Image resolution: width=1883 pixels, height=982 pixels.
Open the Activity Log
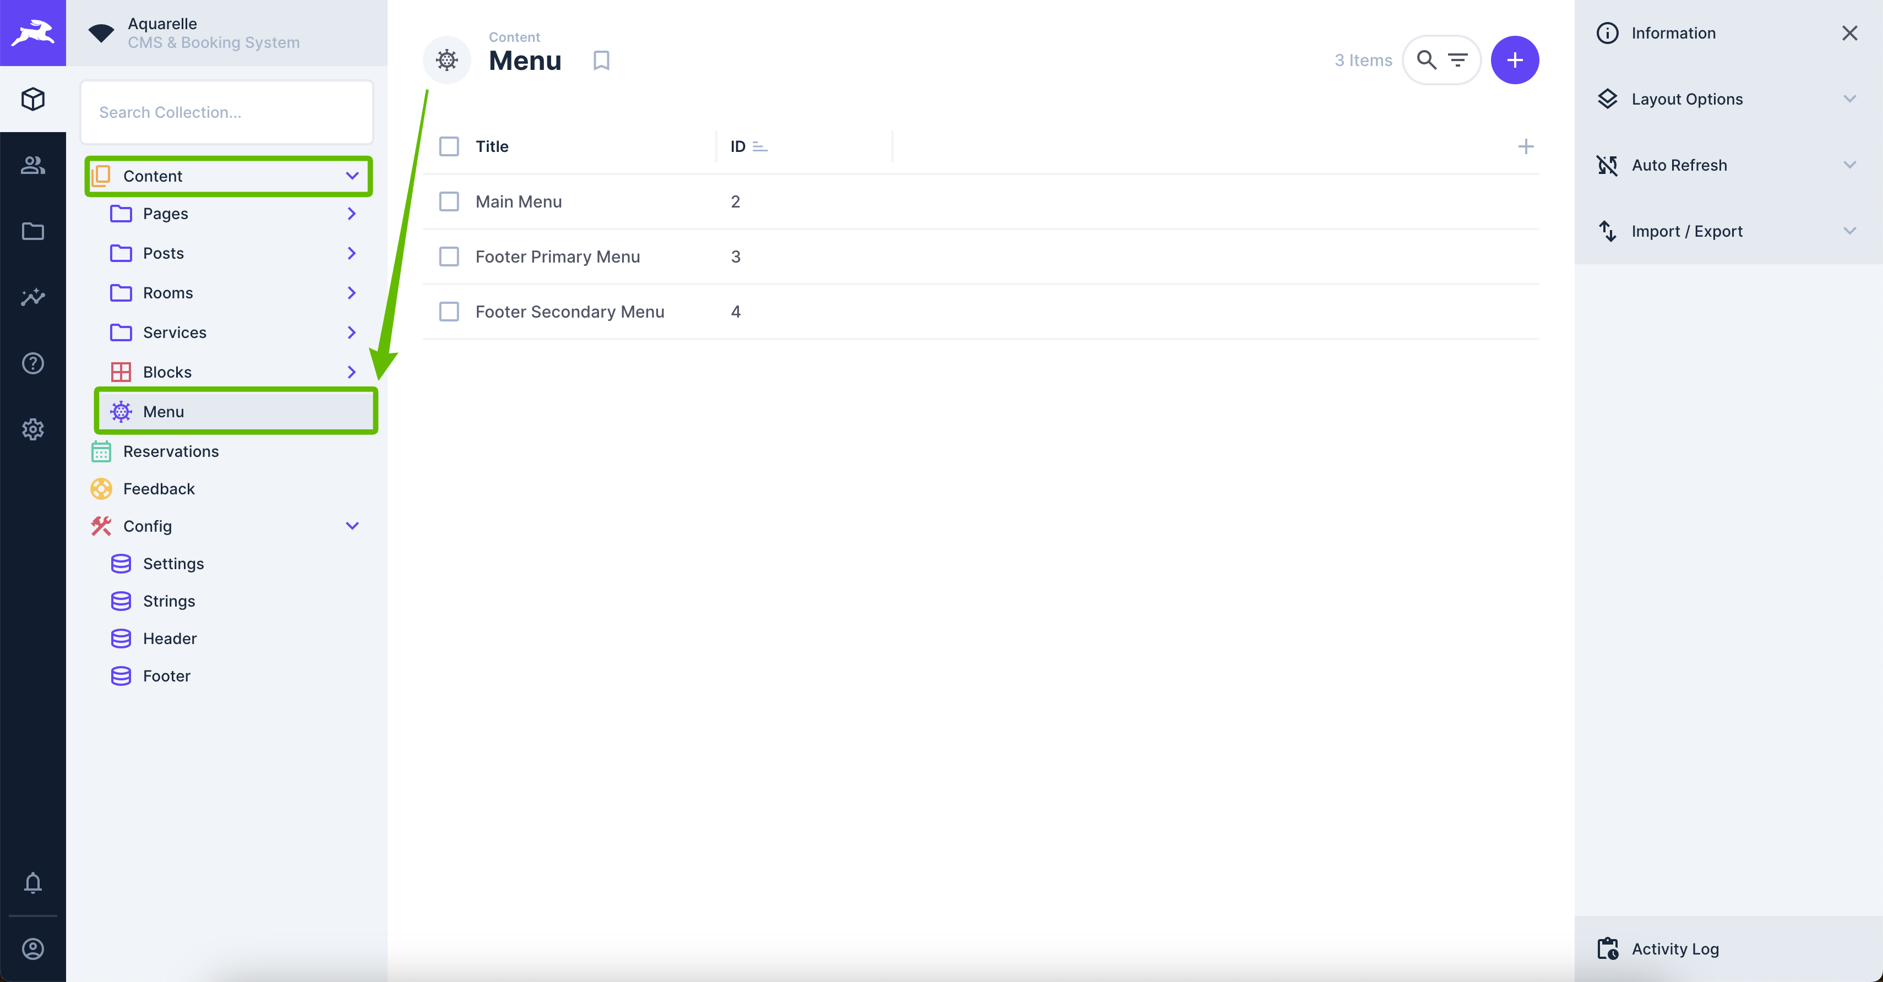coord(1675,948)
